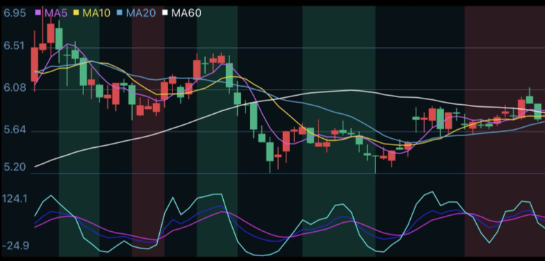The image size is (545, 261).
Task: Click the 6.51 price axis label
Action: (x=14, y=46)
